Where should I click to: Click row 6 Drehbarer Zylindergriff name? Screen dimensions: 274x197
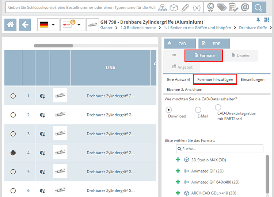111,190
